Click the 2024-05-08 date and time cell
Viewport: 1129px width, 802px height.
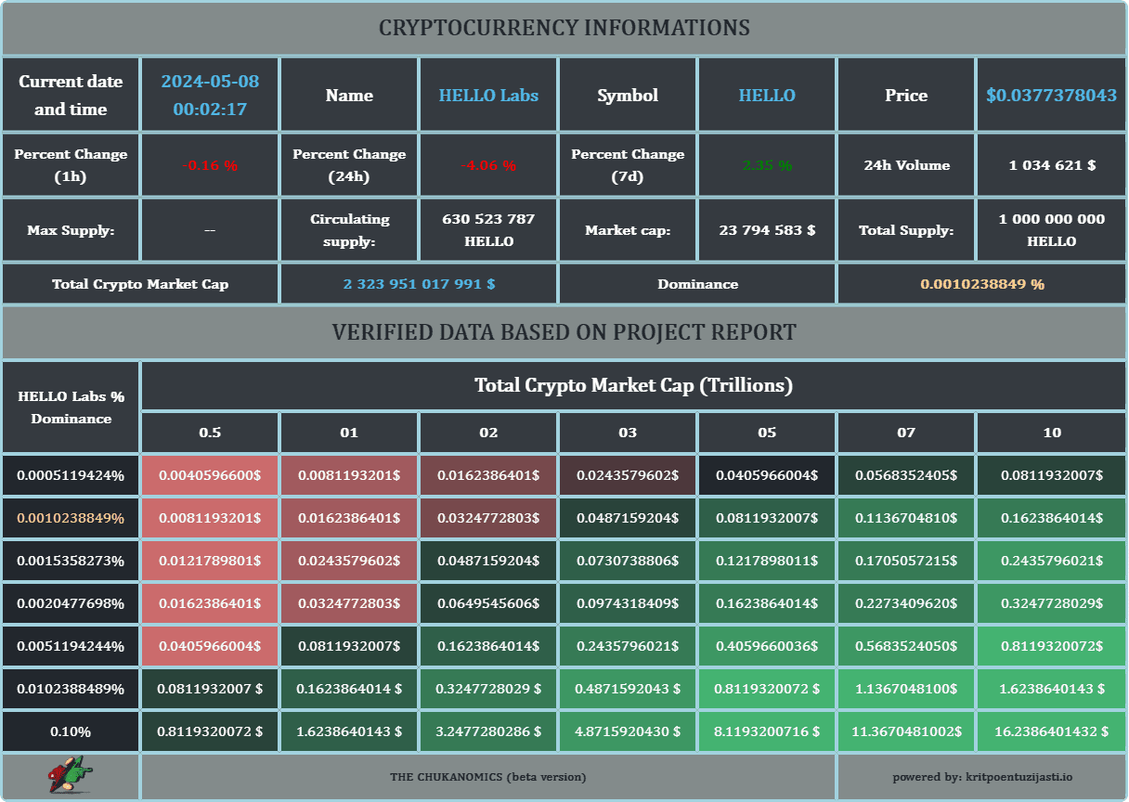point(210,95)
